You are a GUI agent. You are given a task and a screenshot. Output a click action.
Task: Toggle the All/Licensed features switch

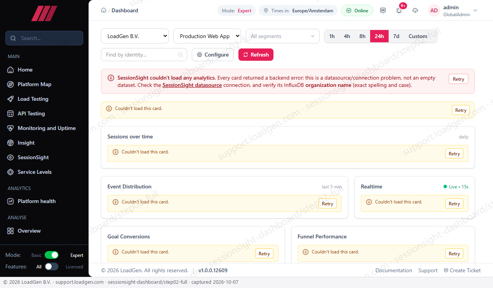(52, 266)
